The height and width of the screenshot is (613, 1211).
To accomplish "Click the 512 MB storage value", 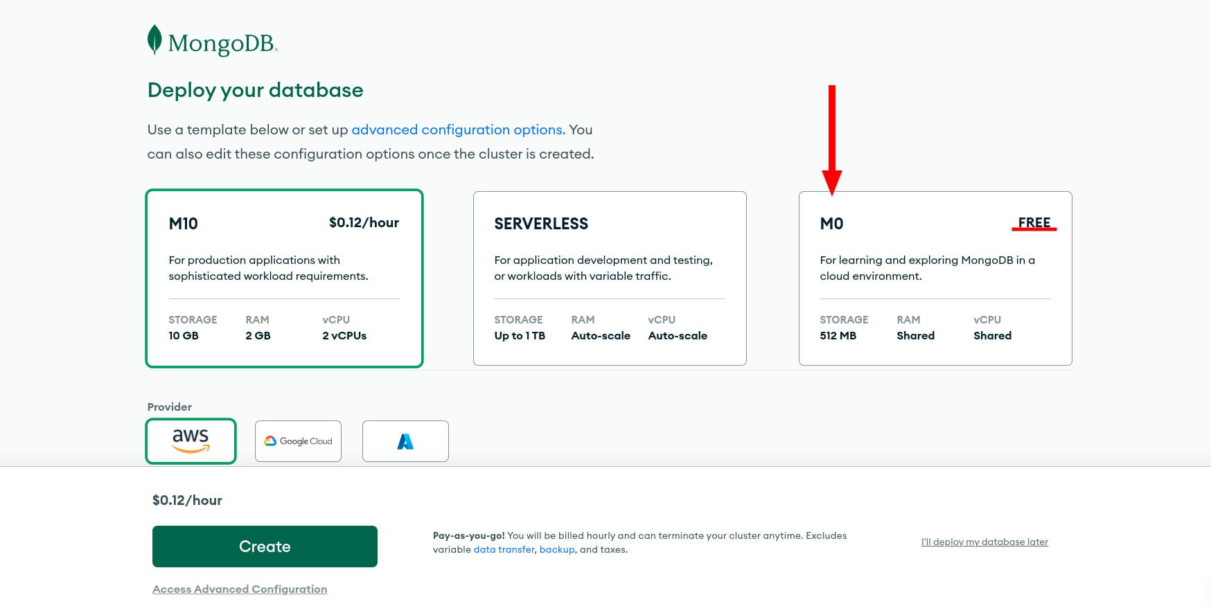I will (838, 335).
